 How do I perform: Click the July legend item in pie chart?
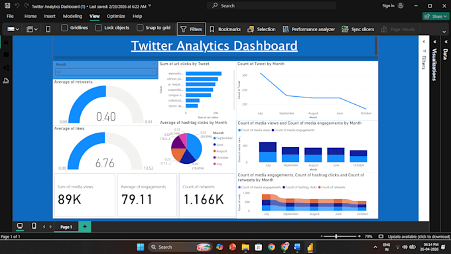[x=218, y=164]
